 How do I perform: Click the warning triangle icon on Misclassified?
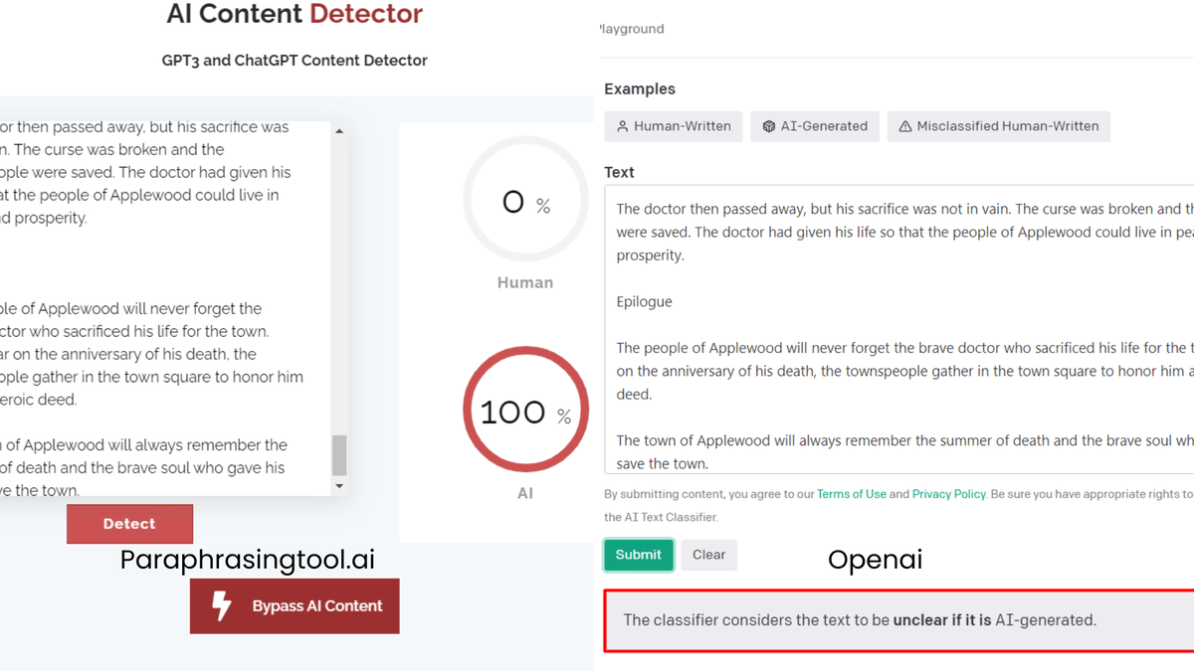click(905, 126)
